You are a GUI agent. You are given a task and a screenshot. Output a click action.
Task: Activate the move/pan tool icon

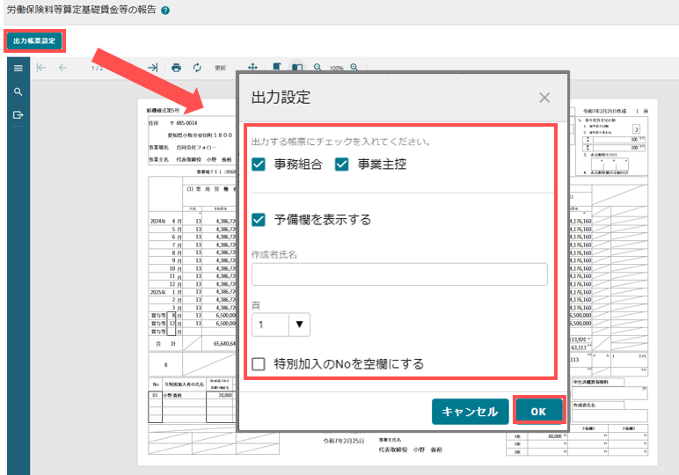coord(252,67)
